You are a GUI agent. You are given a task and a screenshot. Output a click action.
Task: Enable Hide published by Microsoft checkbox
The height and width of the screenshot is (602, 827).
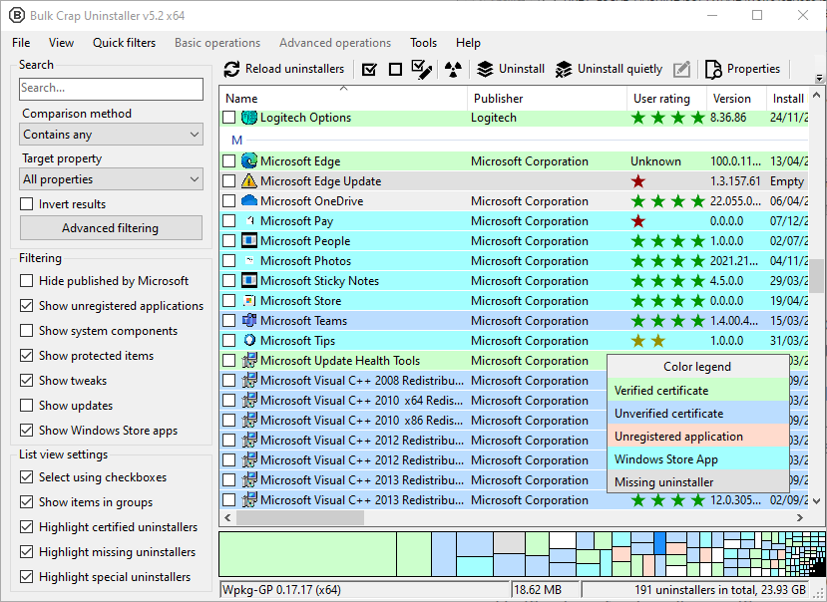(x=27, y=281)
